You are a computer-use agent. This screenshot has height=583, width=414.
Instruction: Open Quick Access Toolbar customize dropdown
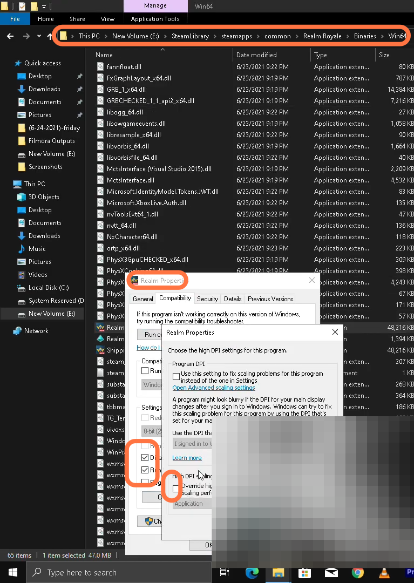pyautogui.click(x=44, y=6)
